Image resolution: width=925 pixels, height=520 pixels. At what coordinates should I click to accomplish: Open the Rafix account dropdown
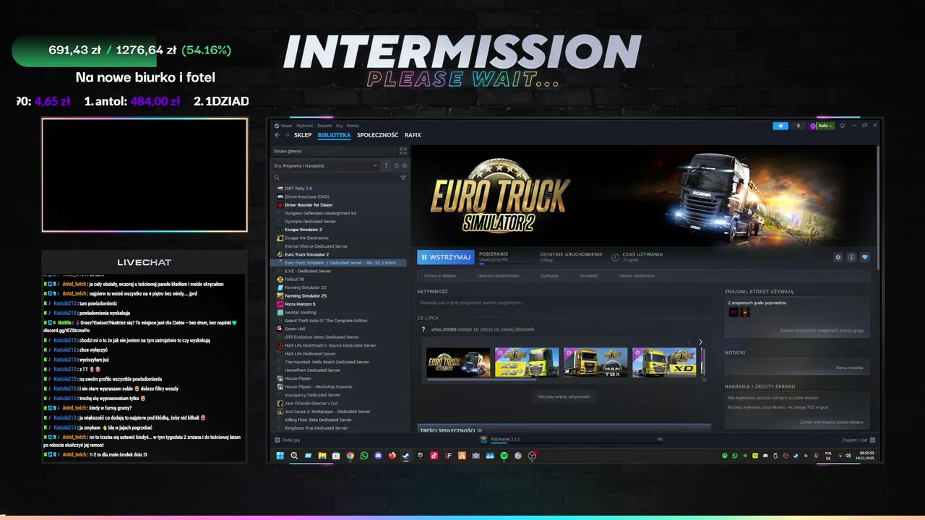pos(822,126)
